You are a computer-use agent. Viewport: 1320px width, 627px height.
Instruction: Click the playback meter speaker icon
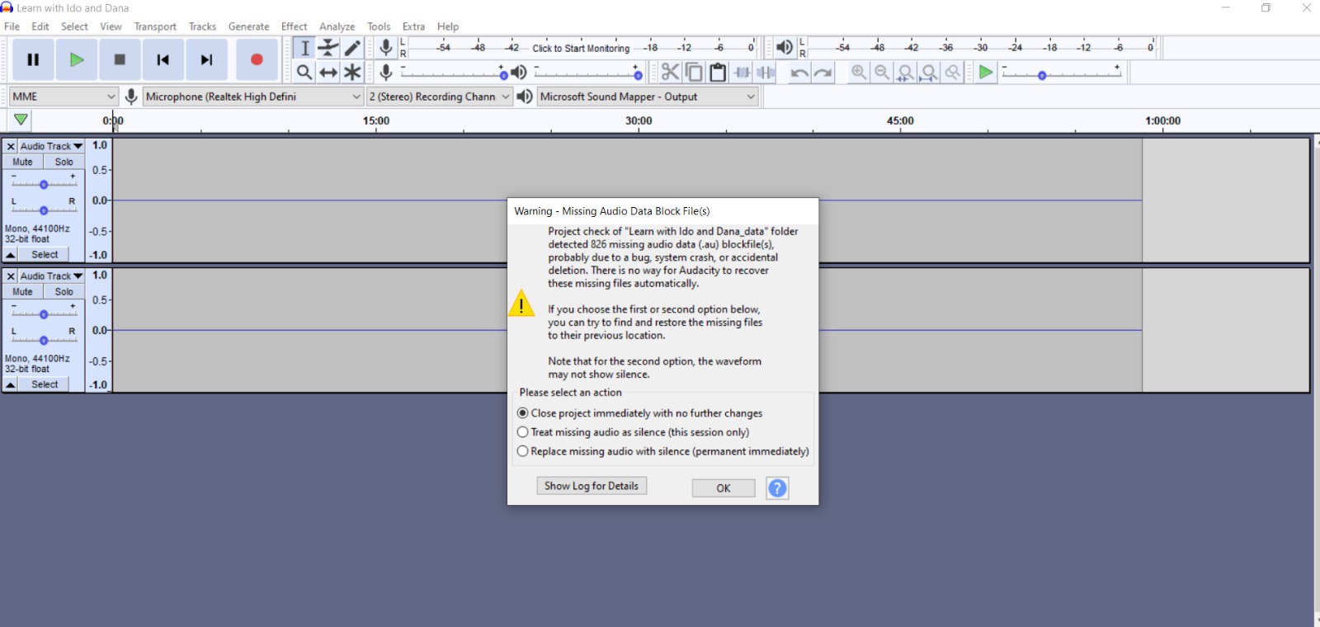coord(785,48)
